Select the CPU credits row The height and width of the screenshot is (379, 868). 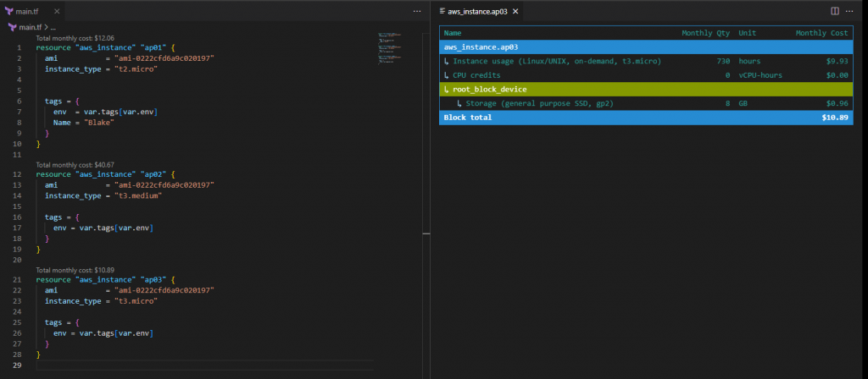(646, 75)
